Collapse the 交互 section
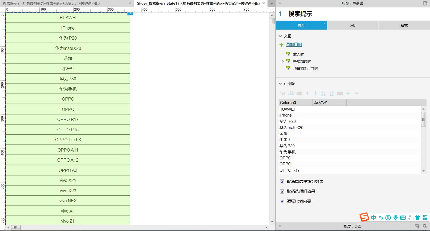 280,36
